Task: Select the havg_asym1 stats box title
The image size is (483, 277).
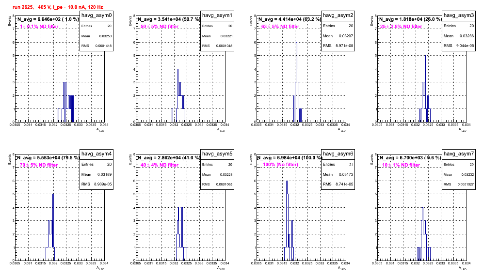Action: (217, 15)
